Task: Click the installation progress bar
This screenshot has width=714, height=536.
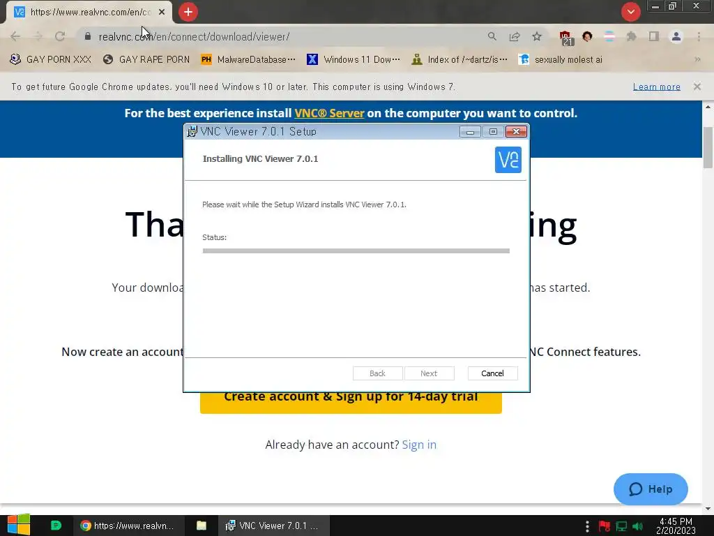Action: 356,251
